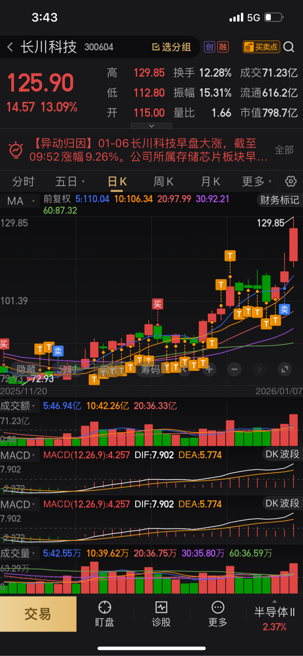Zoom out chart with minus button
The image size is (303, 656).
(x=234, y=369)
